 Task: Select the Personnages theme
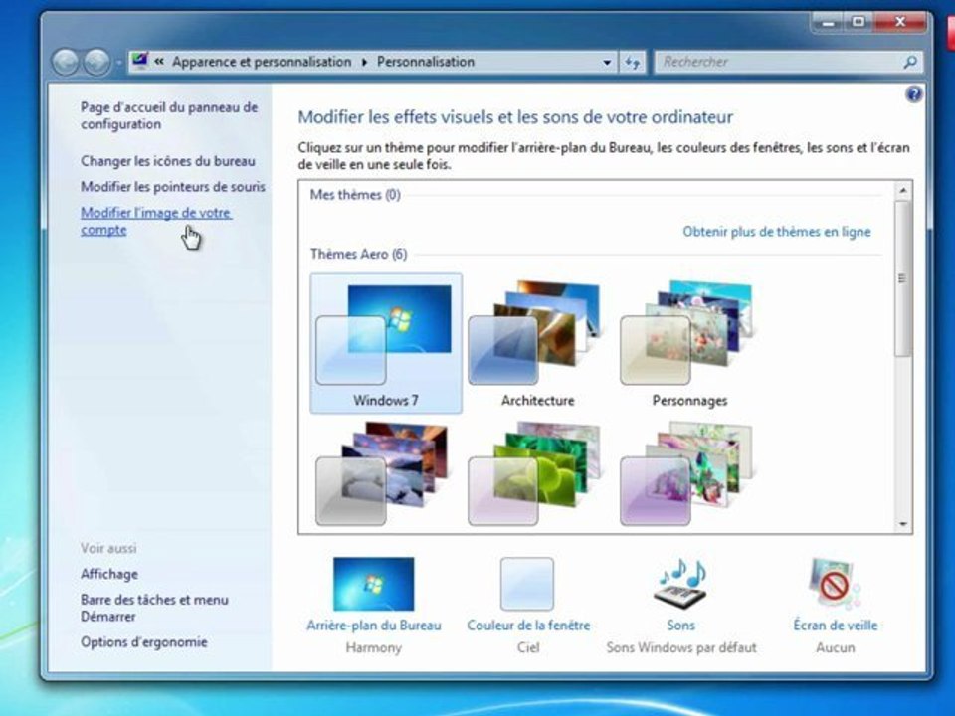tap(689, 343)
